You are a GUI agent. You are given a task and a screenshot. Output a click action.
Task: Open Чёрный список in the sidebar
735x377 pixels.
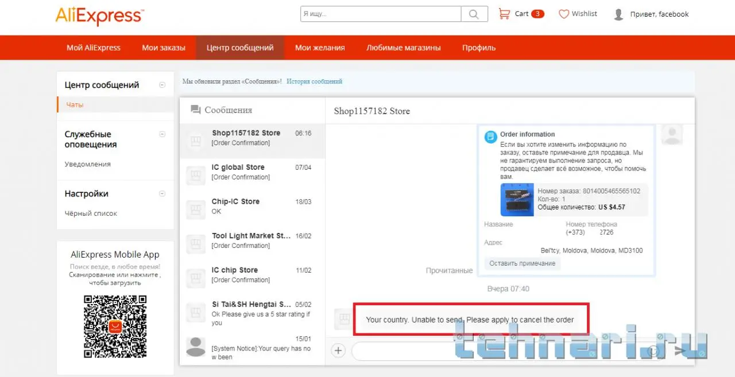pyautogui.click(x=91, y=213)
